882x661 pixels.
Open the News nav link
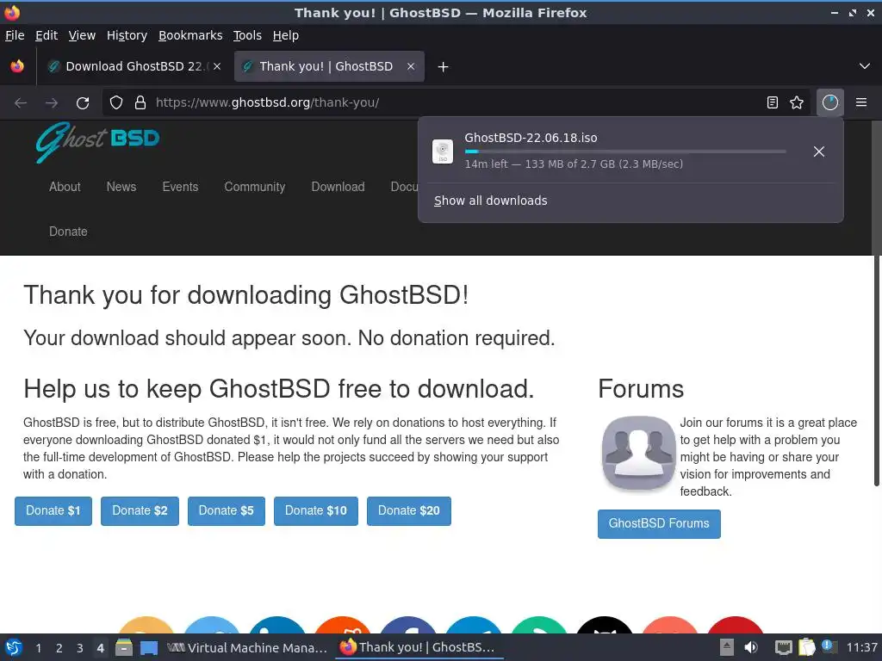(121, 187)
